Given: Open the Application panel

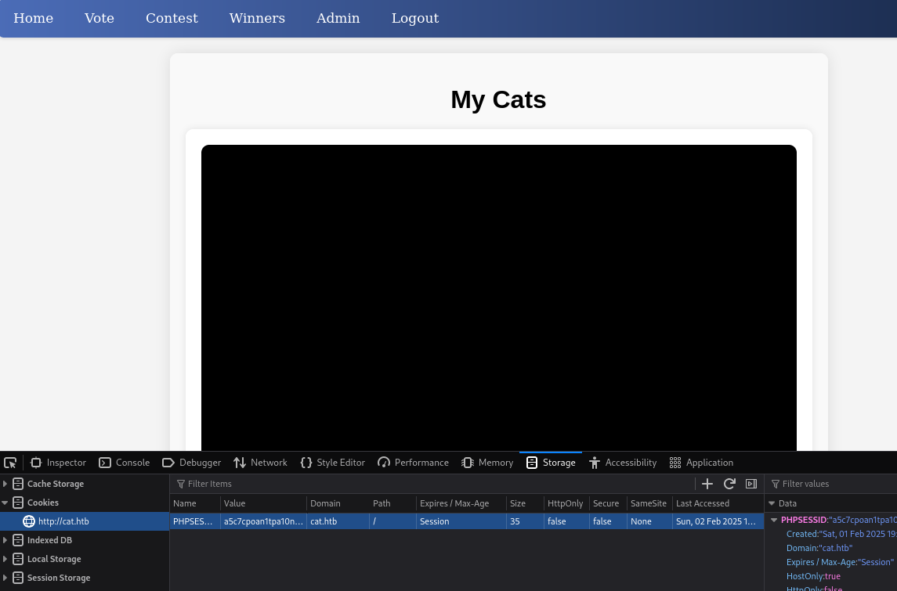Looking at the screenshot, I should point(701,463).
